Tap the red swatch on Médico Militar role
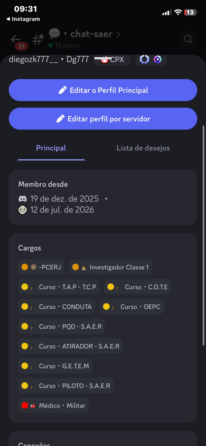206x446 pixels. pos(25,405)
